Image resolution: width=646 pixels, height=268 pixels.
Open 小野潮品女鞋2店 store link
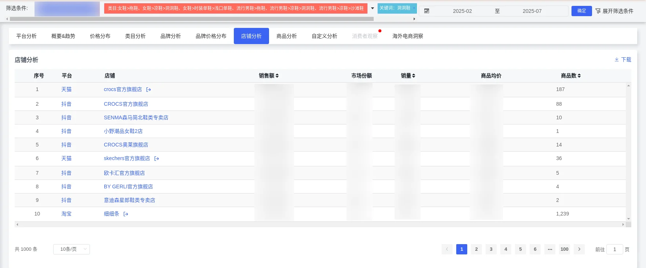(123, 131)
